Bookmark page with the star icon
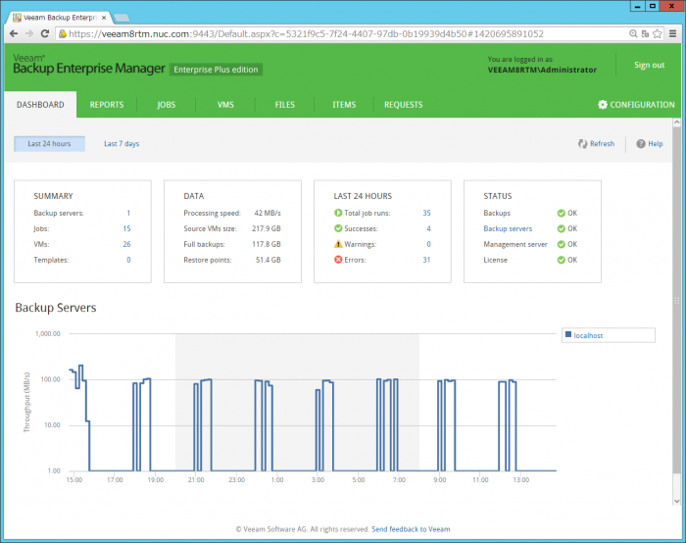Image resolution: width=686 pixels, height=543 pixels. point(658,33)
